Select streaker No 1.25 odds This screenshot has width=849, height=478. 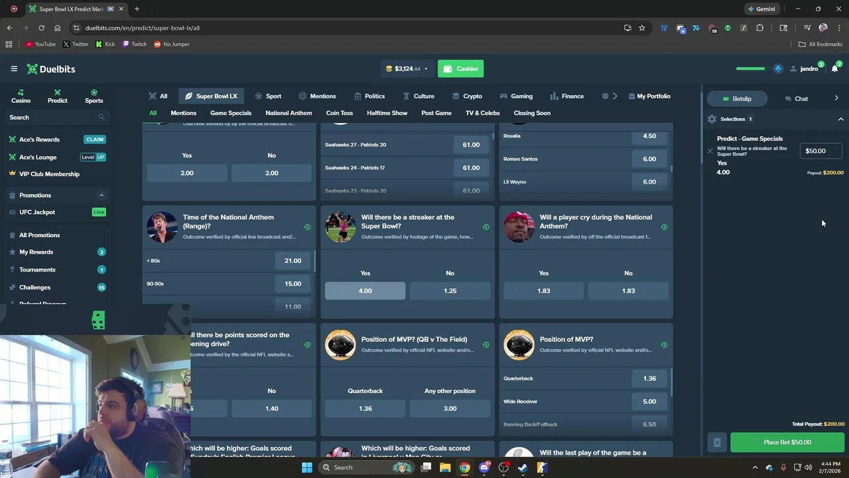[x=450, y=291]
